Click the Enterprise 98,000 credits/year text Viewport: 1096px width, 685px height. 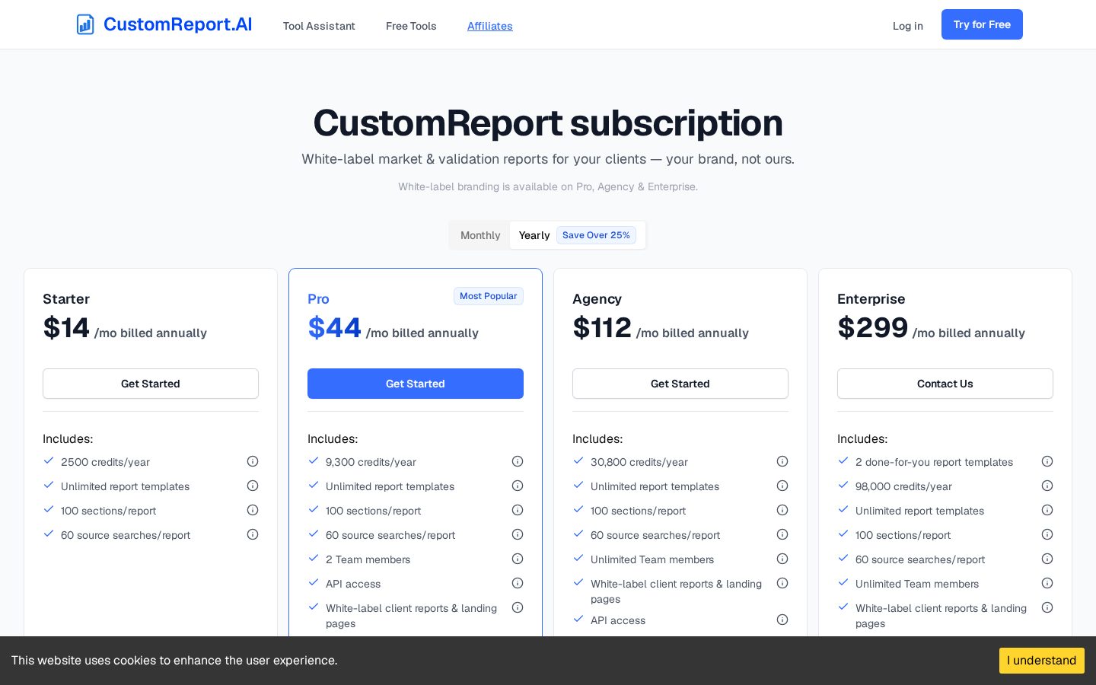point(903,486)
